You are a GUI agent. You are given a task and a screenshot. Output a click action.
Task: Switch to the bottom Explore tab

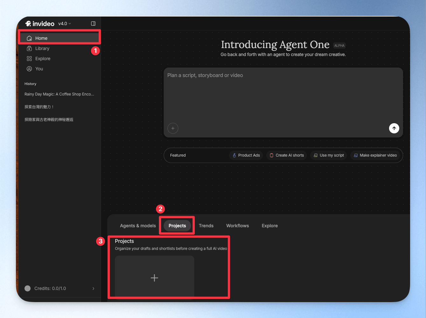click(270, 226)
